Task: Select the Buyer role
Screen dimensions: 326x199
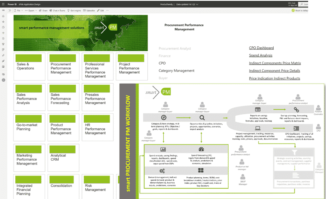Action: (163, 78)
